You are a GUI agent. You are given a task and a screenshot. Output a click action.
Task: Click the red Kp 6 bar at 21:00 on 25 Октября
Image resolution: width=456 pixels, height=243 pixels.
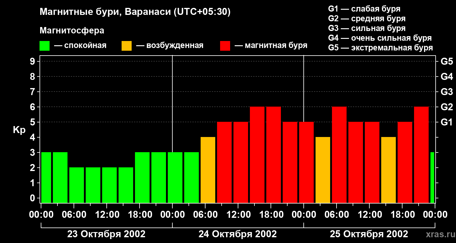point(421,155)
